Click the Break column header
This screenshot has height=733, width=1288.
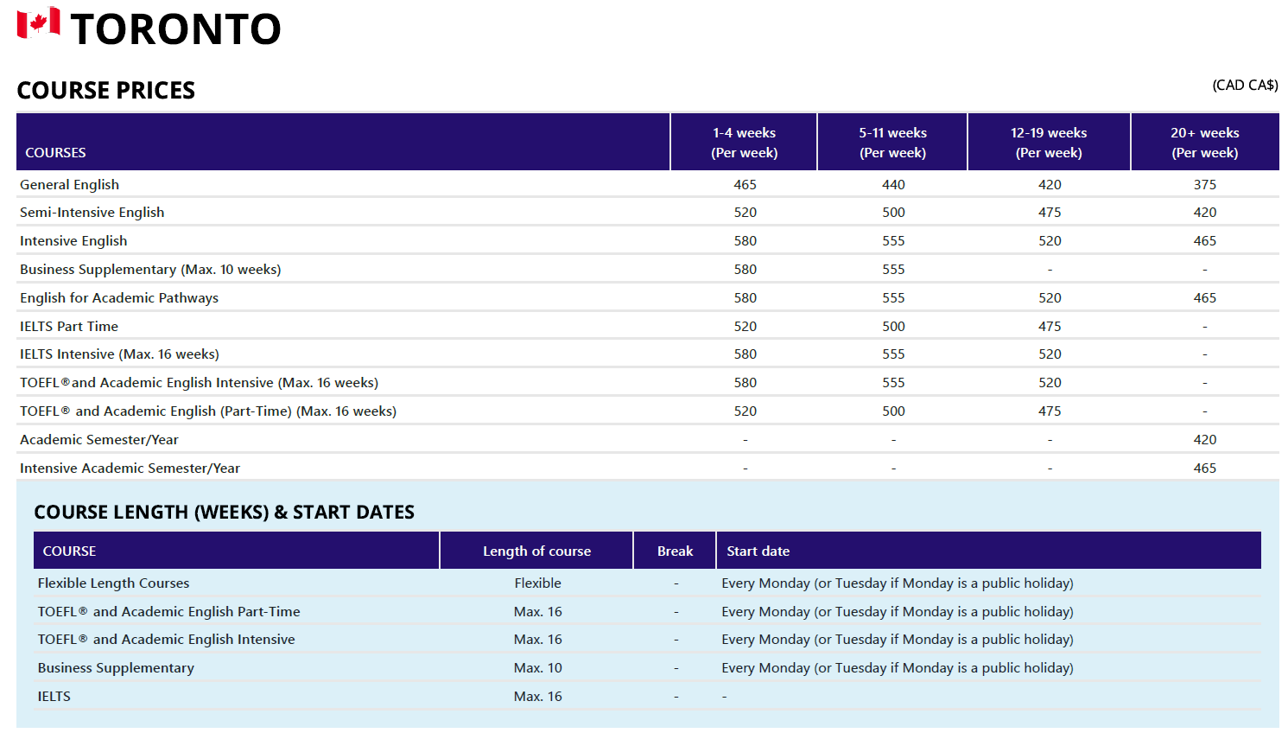tap(675, 551)
